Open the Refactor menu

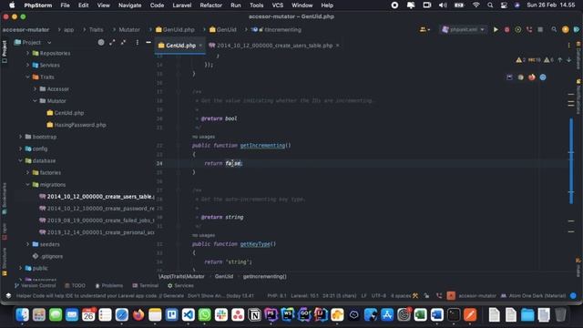210,5
